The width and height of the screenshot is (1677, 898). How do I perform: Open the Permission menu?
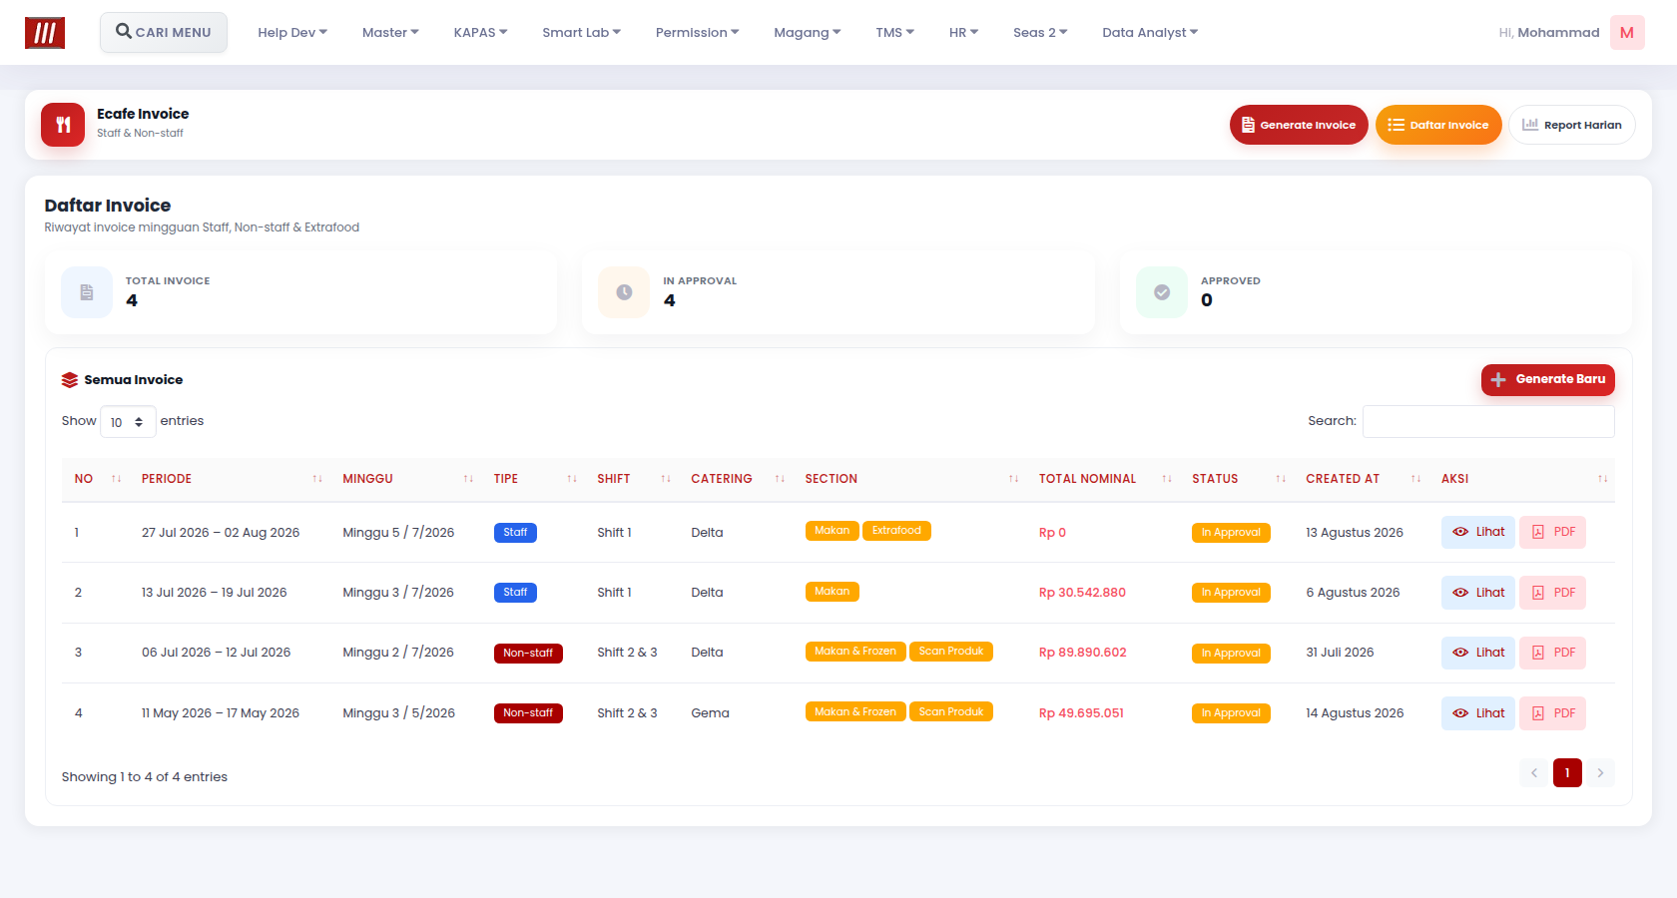[x=697, y=33]
